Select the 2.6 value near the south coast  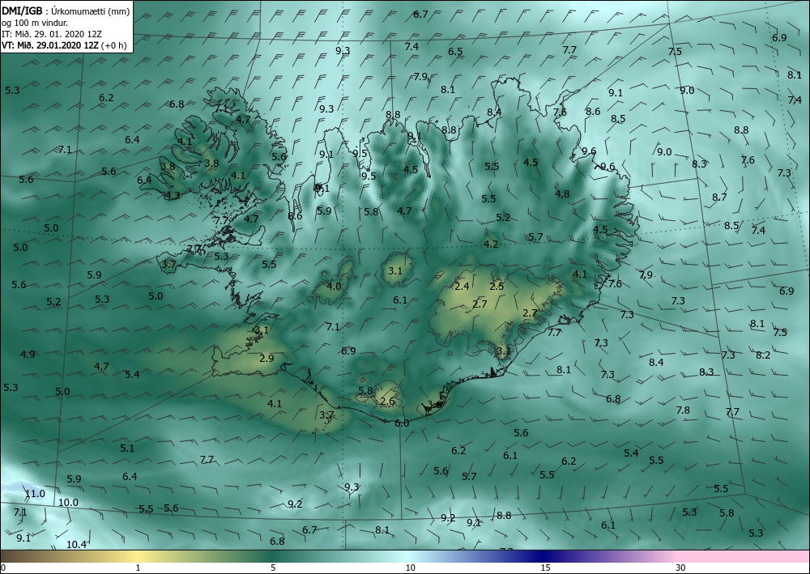click(x=387, y=401)
